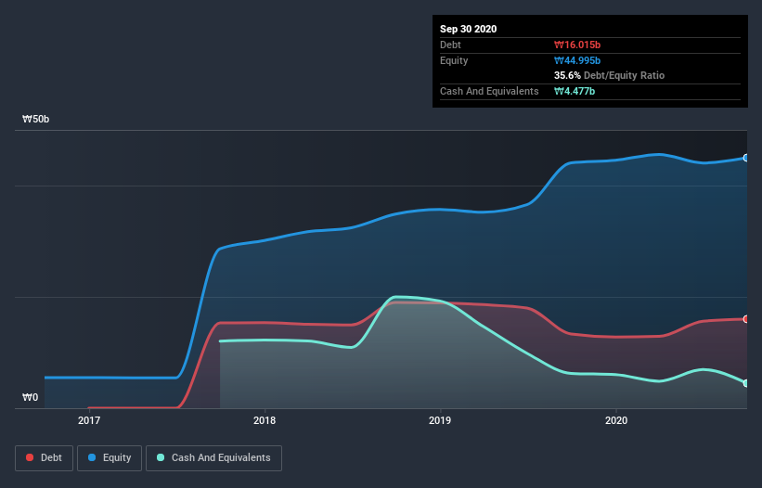
Task: Click the red Debt endpoint marker
Action: click(x=746, y=319)
